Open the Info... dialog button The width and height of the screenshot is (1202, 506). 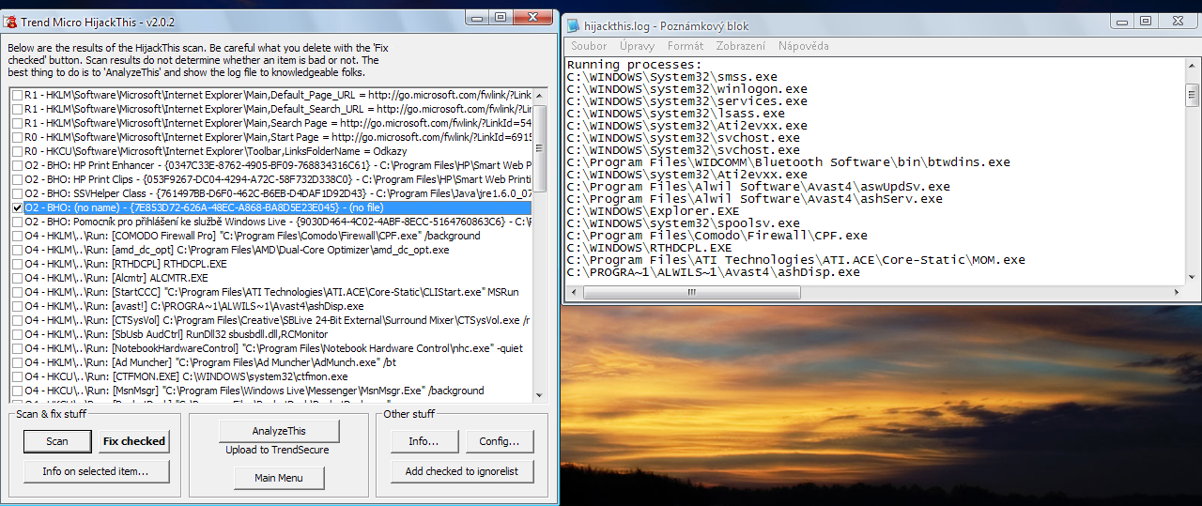(424, 441)
